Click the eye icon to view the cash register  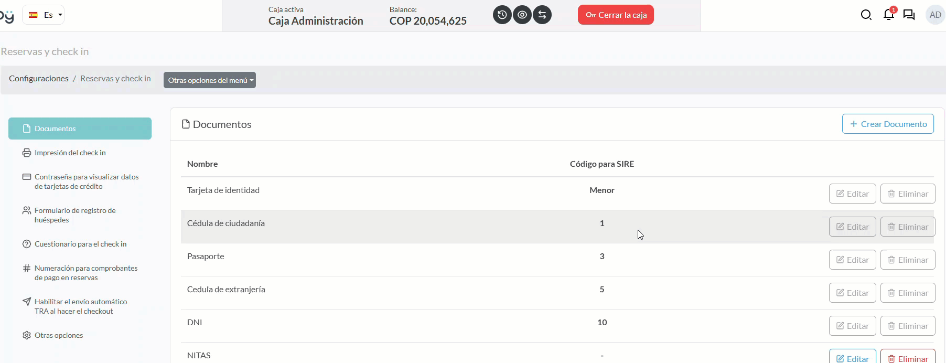[x=522, y=15]
